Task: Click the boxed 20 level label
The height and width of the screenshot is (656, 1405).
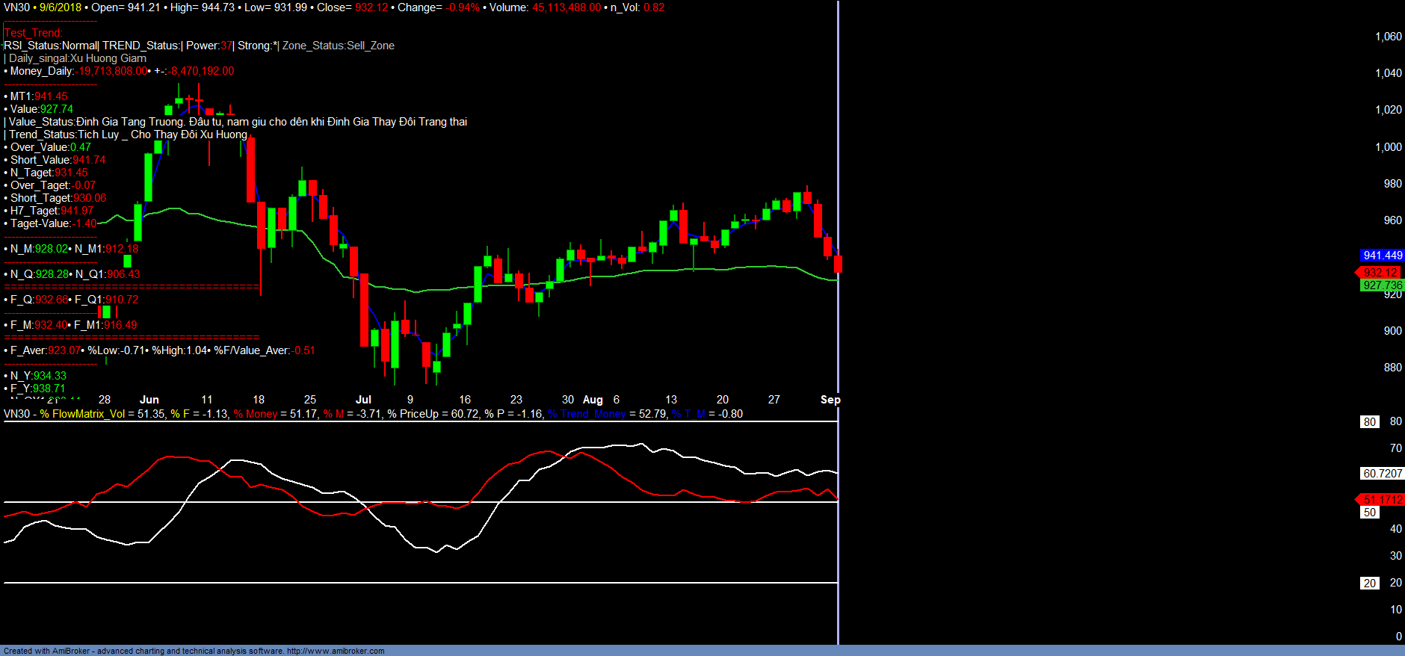Action: click(1369, 584)
